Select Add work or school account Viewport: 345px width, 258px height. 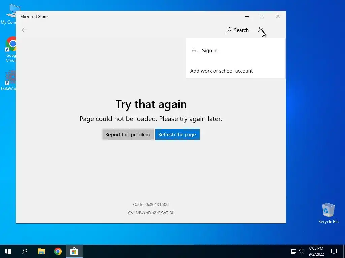236,71
